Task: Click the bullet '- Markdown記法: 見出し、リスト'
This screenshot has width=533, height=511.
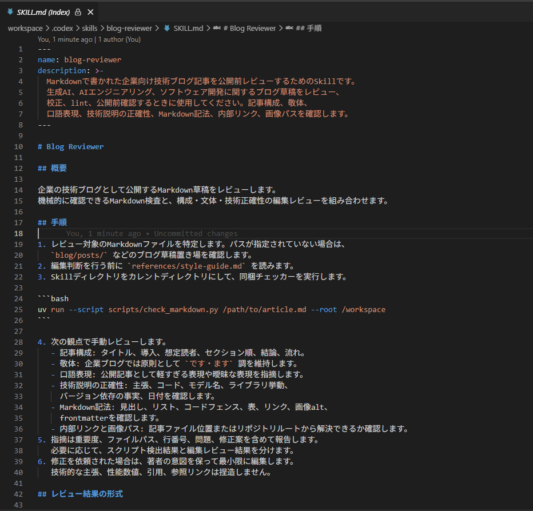Action: click(190, 408)
